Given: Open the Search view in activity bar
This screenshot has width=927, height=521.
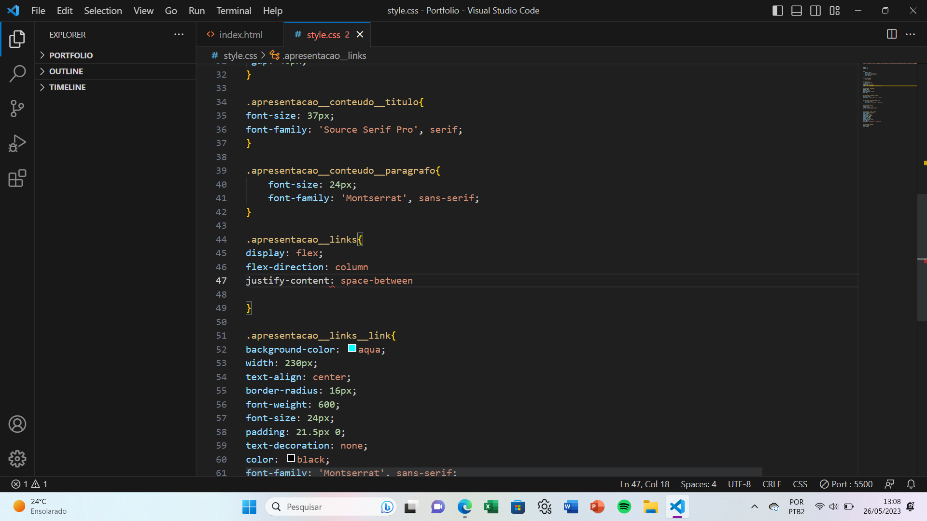Looking at the screenshot, I should [17, 74].
